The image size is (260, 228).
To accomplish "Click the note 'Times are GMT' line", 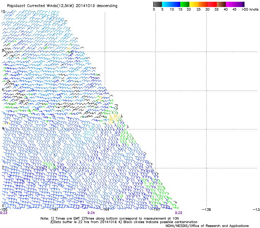I will pyautogui.click(x=110, y=219).
